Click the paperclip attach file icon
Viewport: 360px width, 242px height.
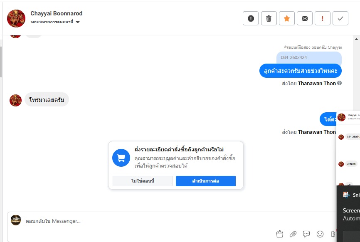(293, 234)
